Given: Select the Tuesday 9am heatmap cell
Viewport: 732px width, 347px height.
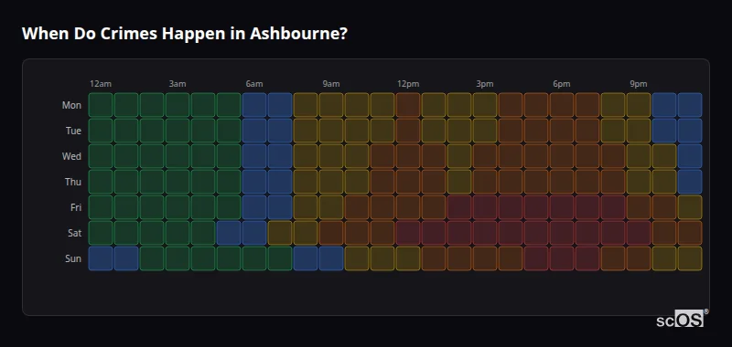Looking at the screenshot, I should coord(331,131).
